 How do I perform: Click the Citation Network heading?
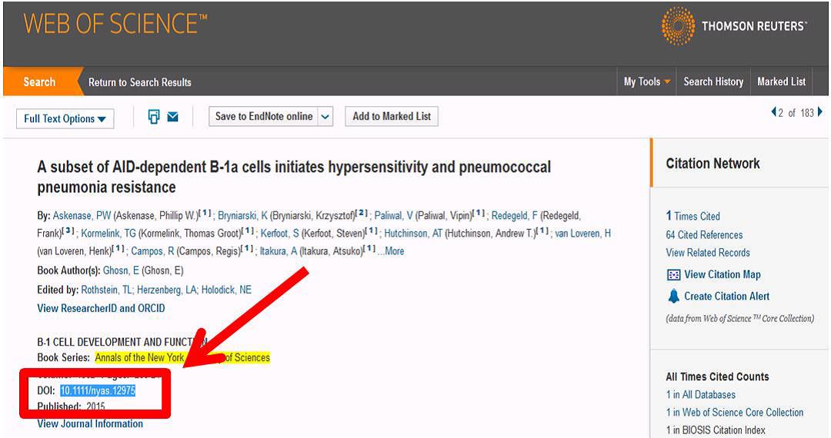[713, 164]
